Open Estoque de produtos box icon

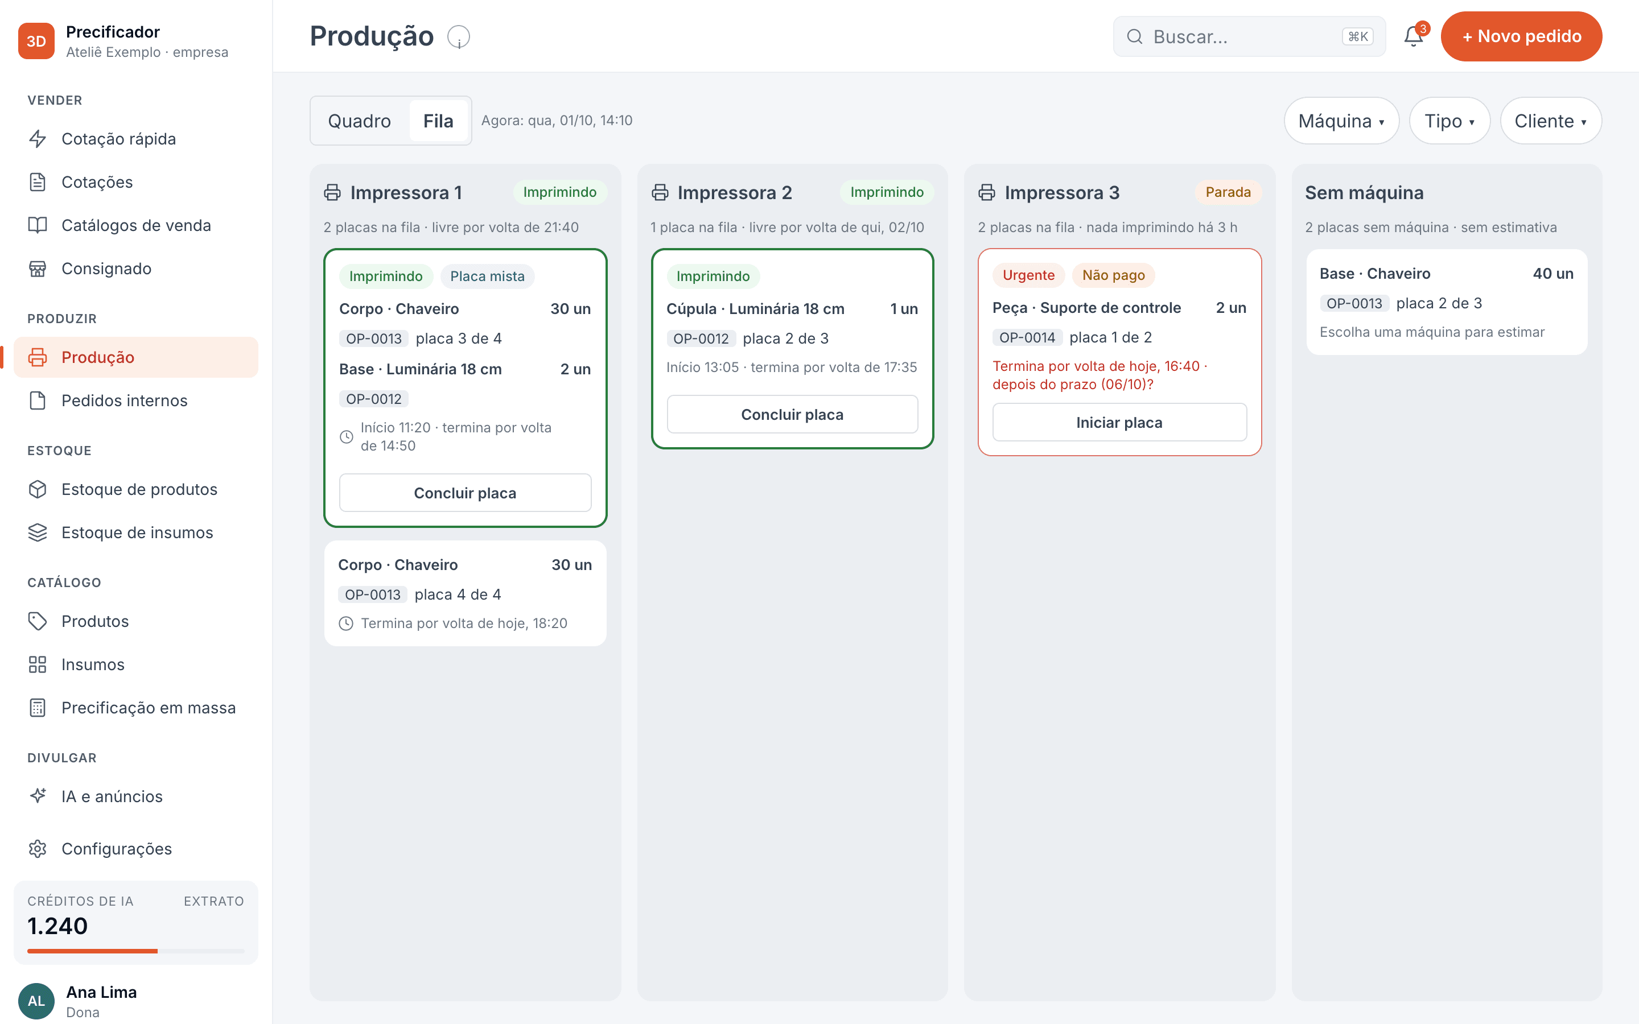click(x=38, y=489)
